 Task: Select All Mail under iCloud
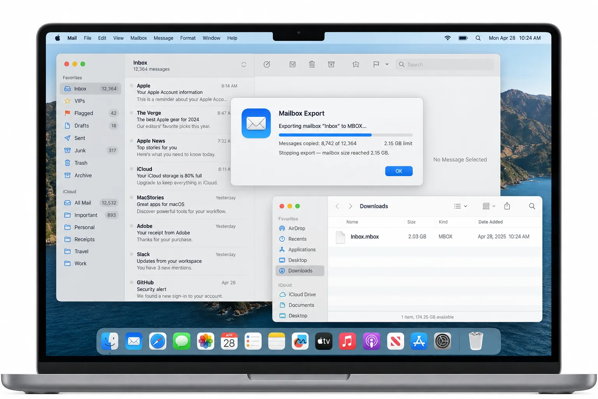[90, 203]
